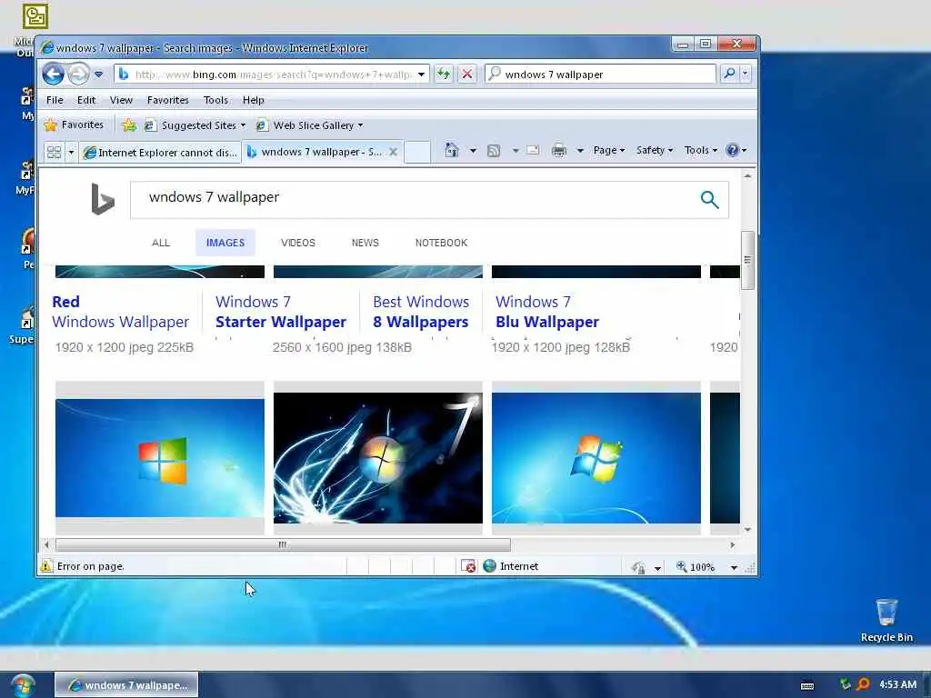Click Add to Favorites Bar icon
Image resolution: width=931 pixels, height=698 pixels.
tap(129, 125)
